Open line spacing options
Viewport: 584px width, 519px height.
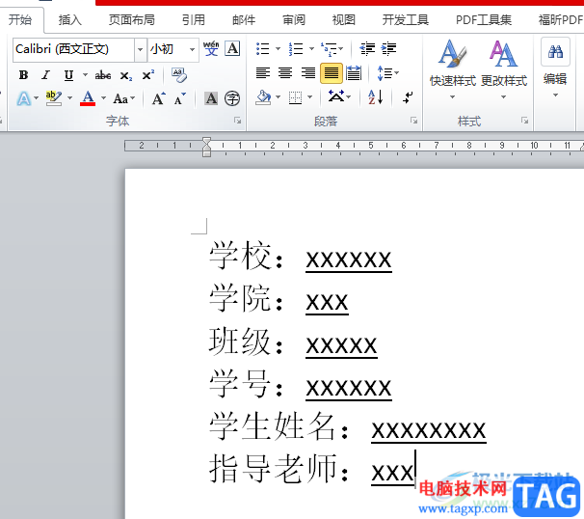(x=387, y=72)
